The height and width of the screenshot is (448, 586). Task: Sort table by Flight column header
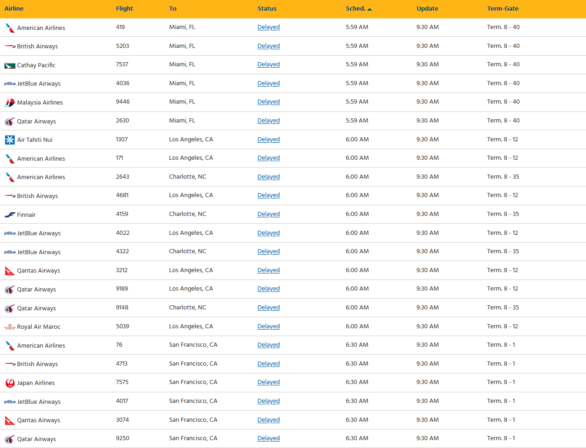(124, 9)
